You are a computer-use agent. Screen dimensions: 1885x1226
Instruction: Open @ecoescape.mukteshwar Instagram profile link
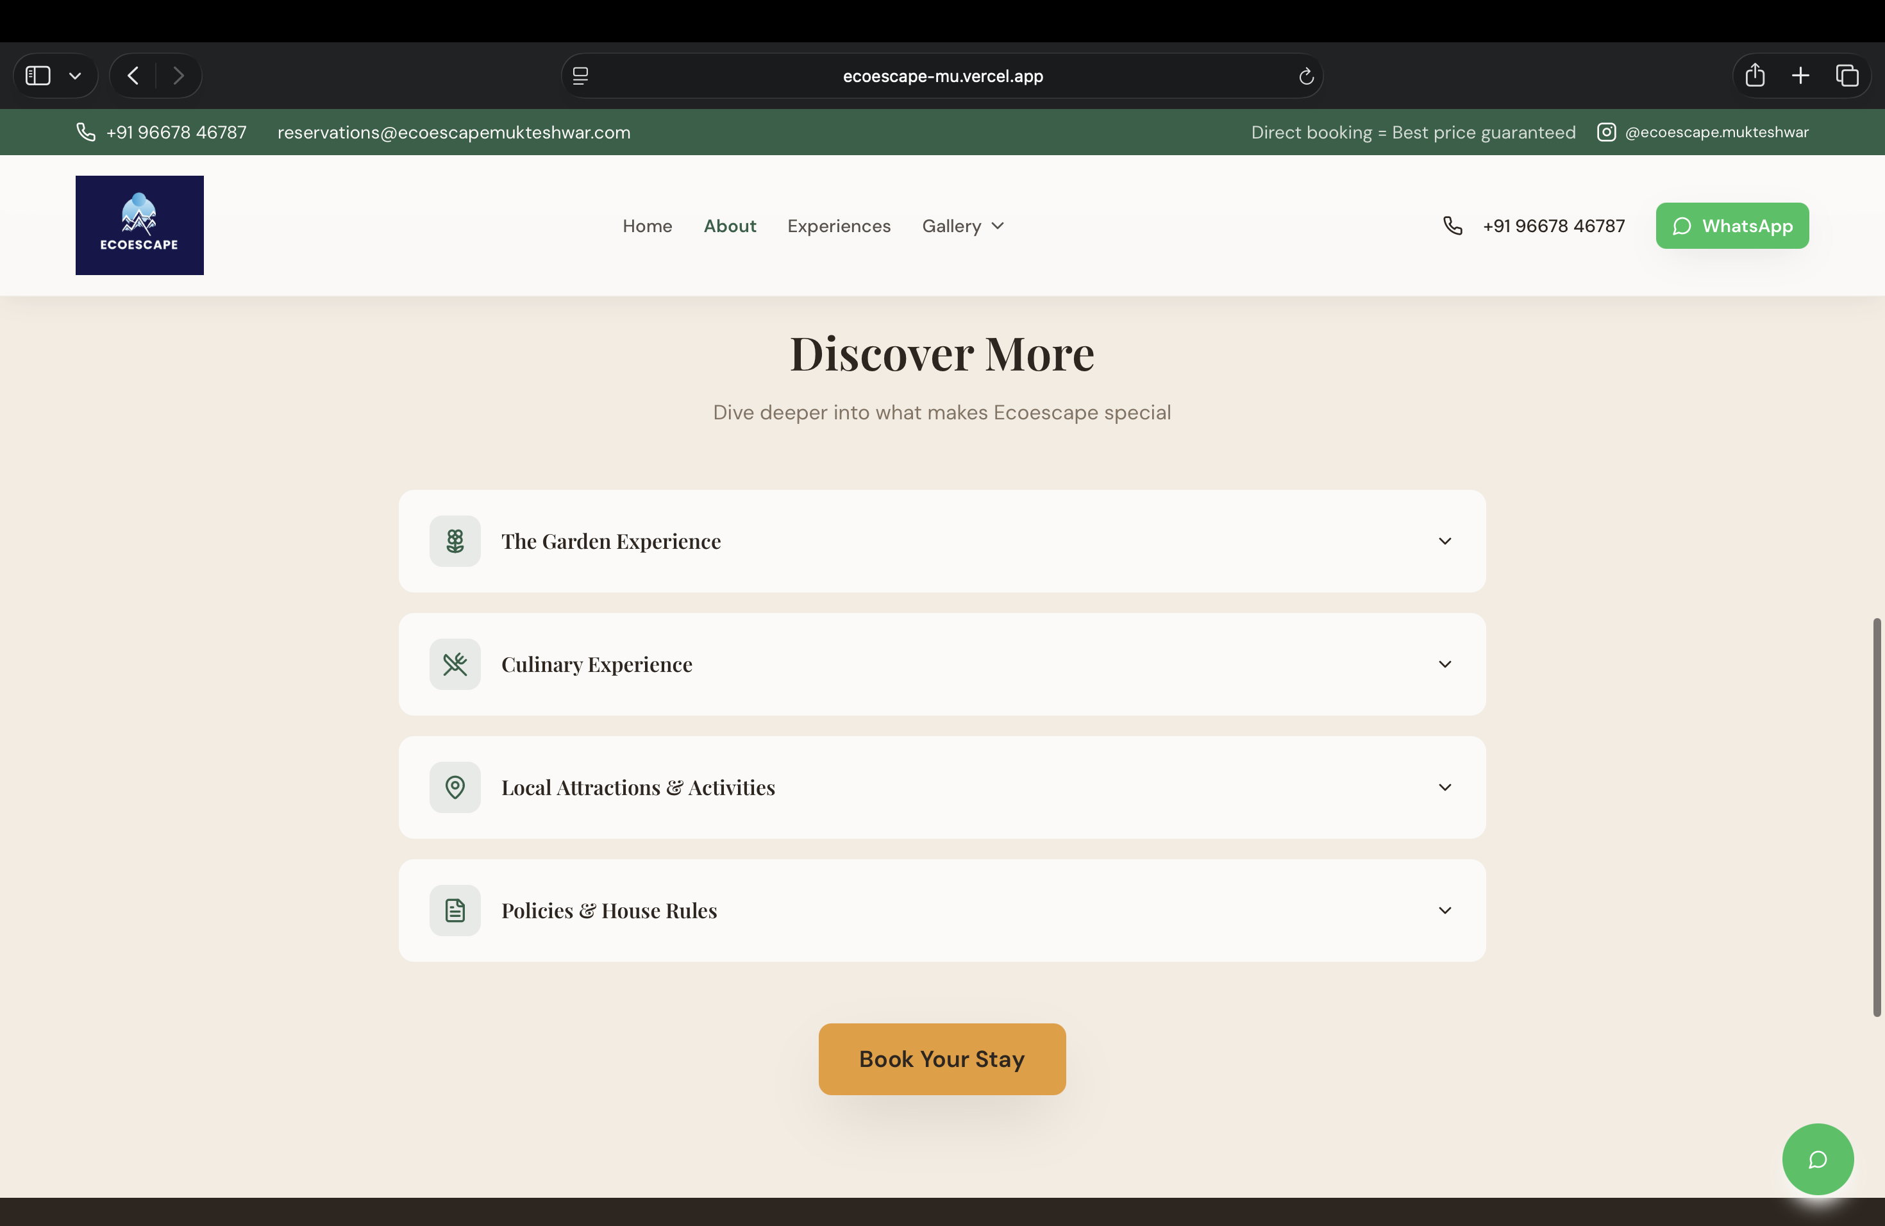tap(1716, 132)
